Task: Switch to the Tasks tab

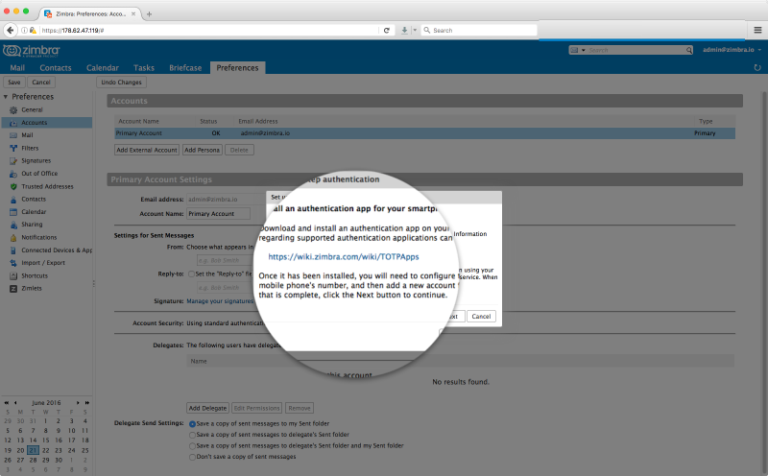Action: click(x=144, y=68)
